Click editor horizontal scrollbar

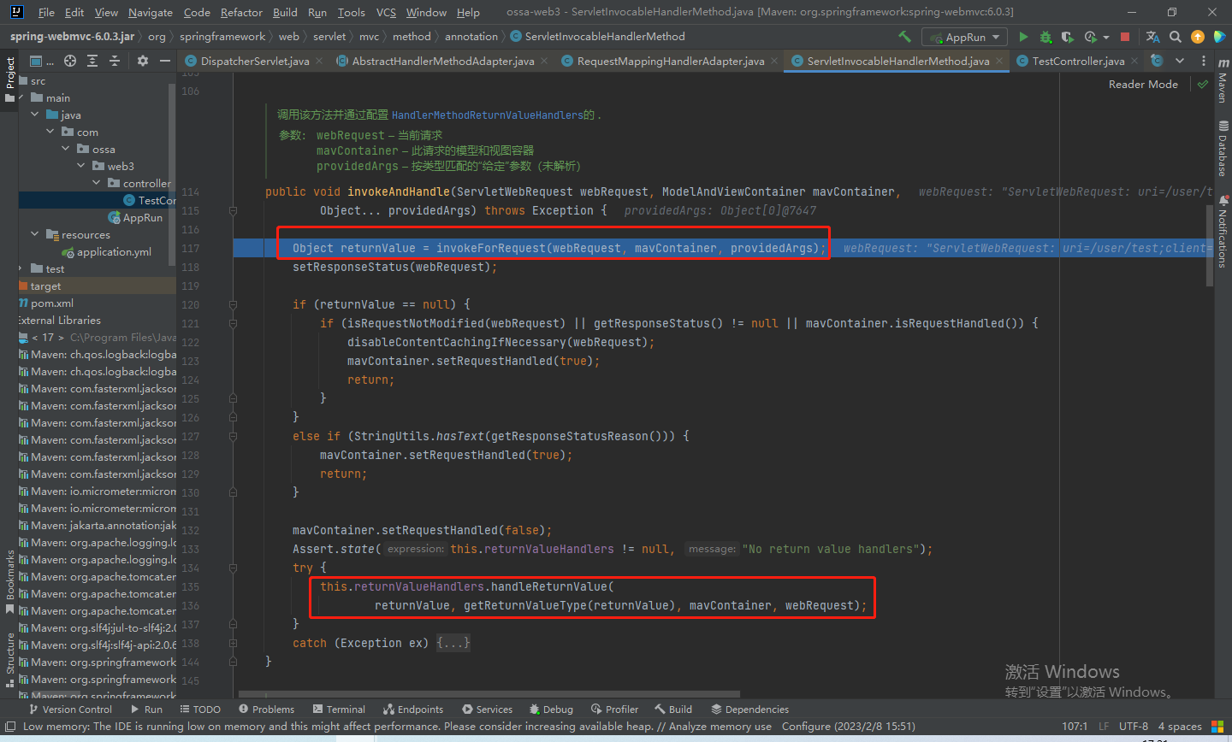(489, 694)
